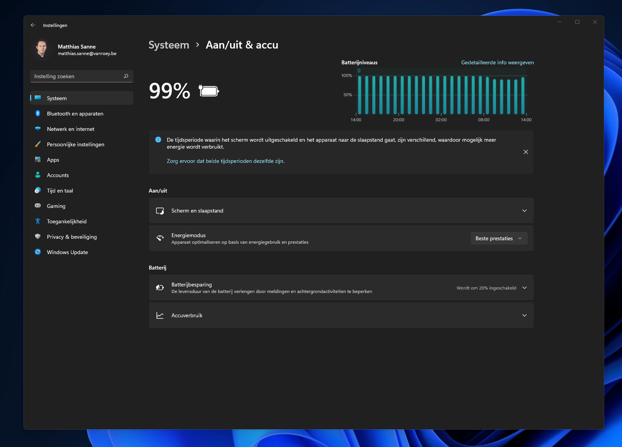
Task: Click the account name Matthias Sanne
Action: (x=77, y=47)
